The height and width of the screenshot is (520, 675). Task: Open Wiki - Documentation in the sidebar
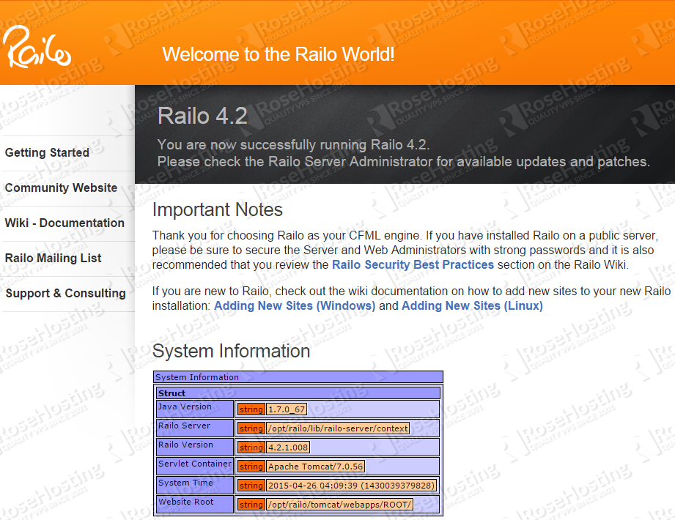(64, 223)
